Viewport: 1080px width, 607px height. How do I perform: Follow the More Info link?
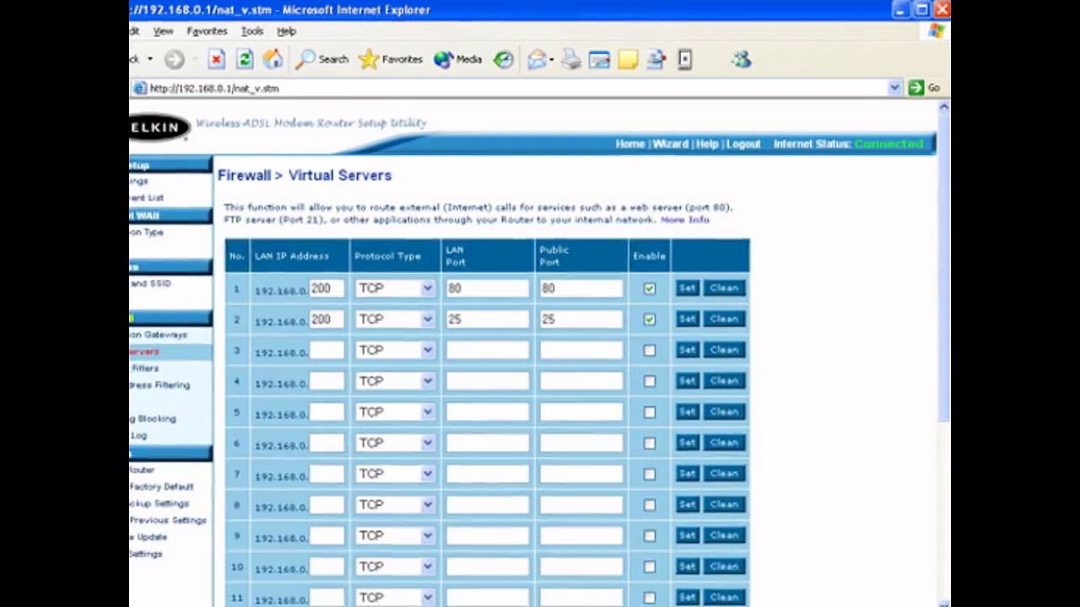[685, 220]
